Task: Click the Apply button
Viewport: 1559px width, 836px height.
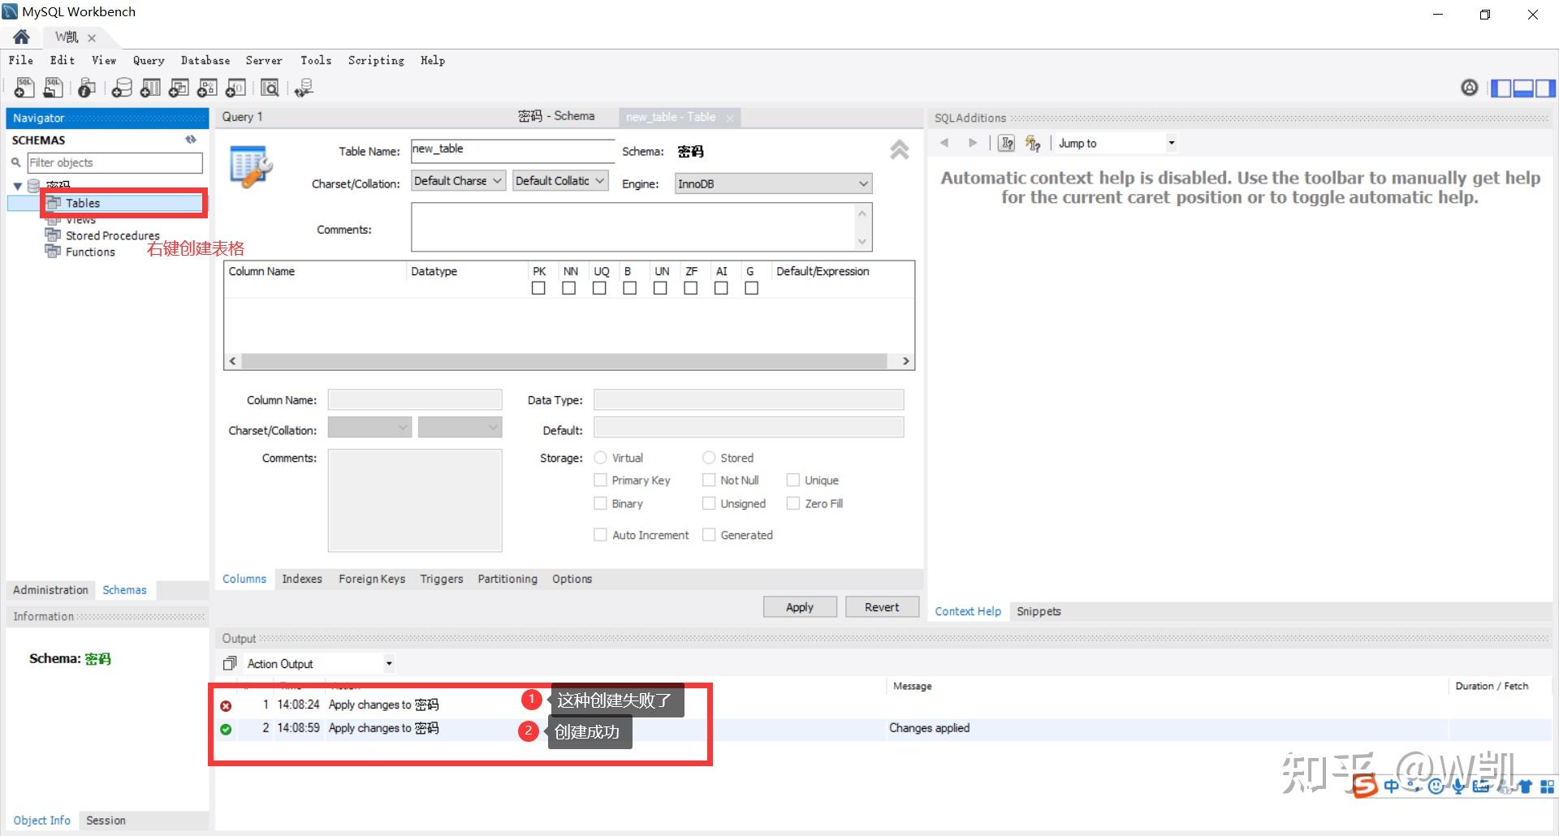Action: [x=800, y=607]
